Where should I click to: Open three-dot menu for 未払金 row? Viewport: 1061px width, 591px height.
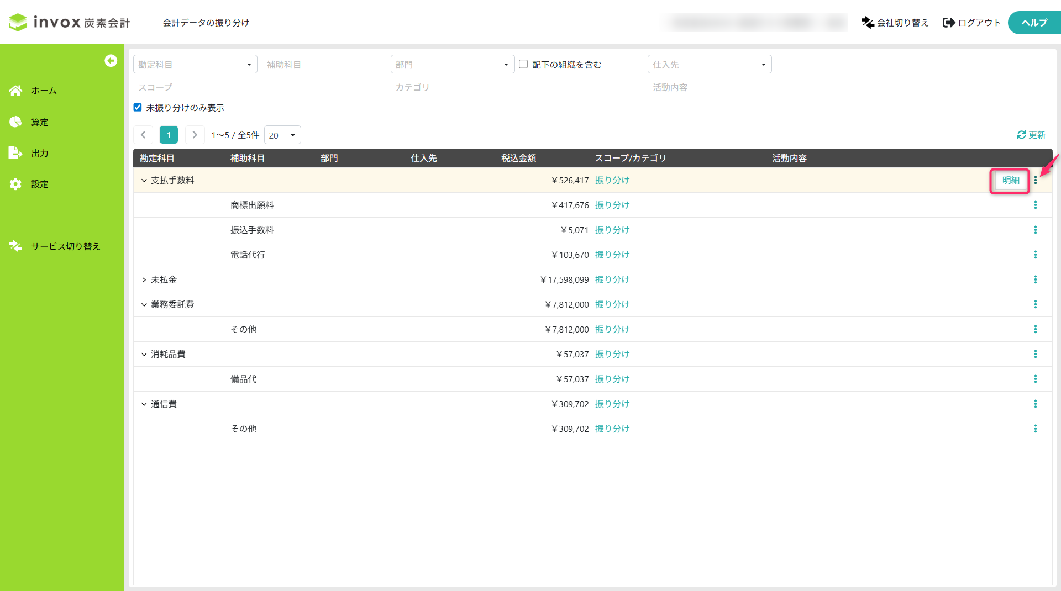click(x=1035, y=279)
